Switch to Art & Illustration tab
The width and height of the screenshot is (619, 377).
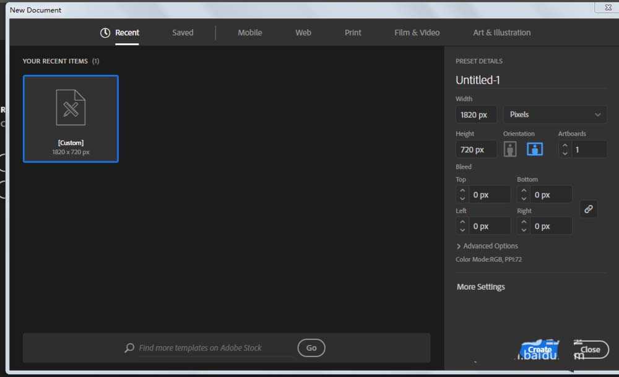point(501,33)
